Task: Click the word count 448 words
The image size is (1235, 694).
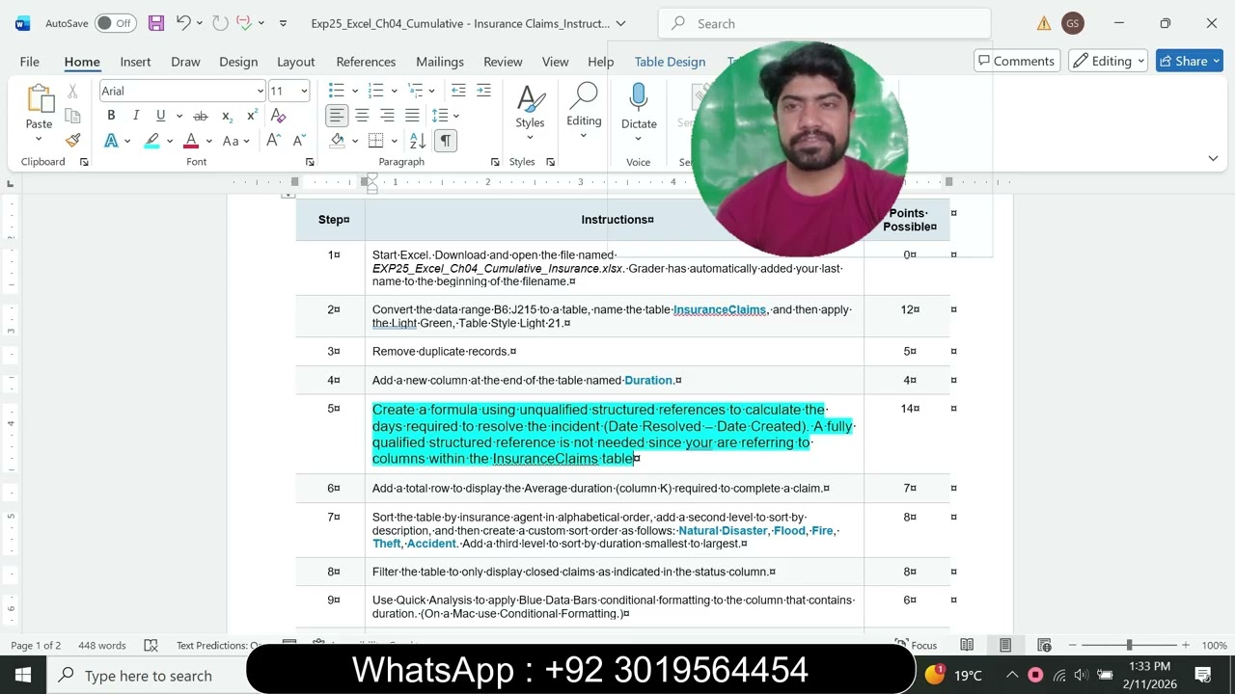Action: click(101, 645)
